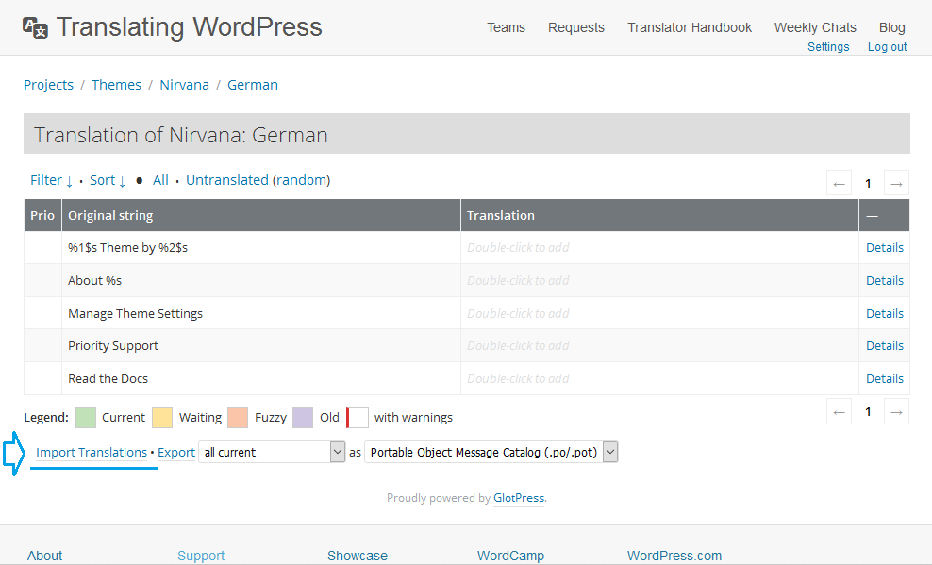This screenshot has width=932, height=565.
Task: Click the yellow Waiting legend swatch
Action: point(162,418)
